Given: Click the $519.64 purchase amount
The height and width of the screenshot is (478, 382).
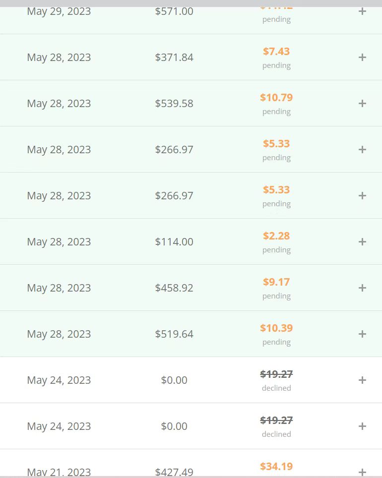Looking at the screenshot, I should (174, 334).
